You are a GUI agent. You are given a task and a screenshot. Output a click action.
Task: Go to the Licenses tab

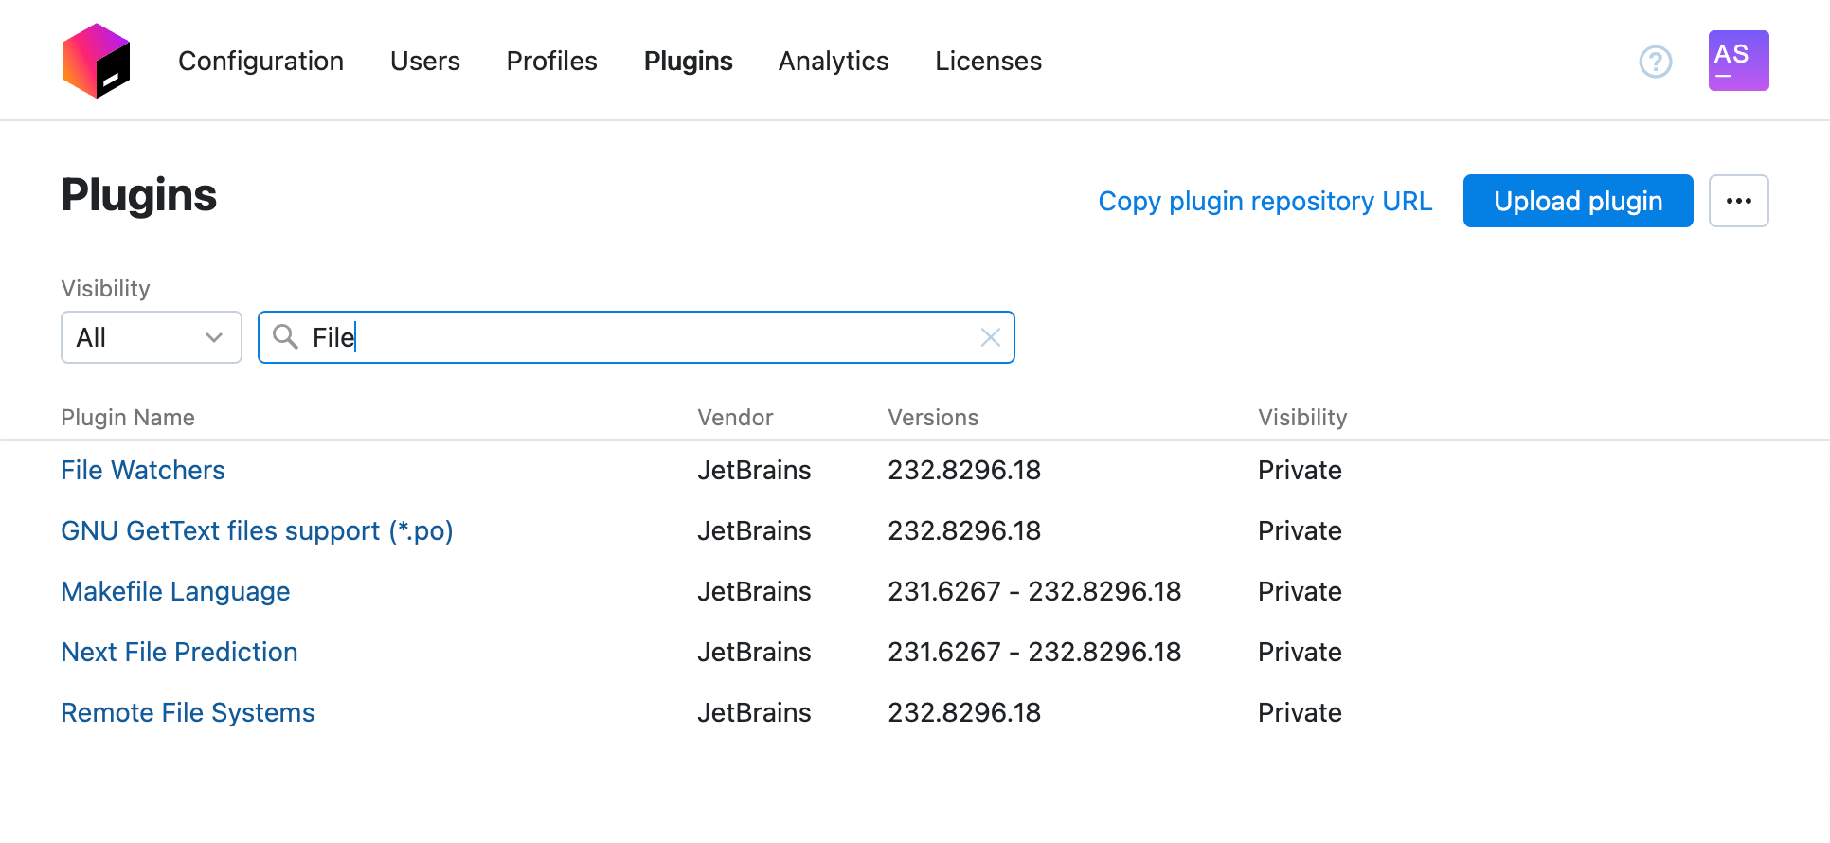pyautogui.click(x=988, y=62)
